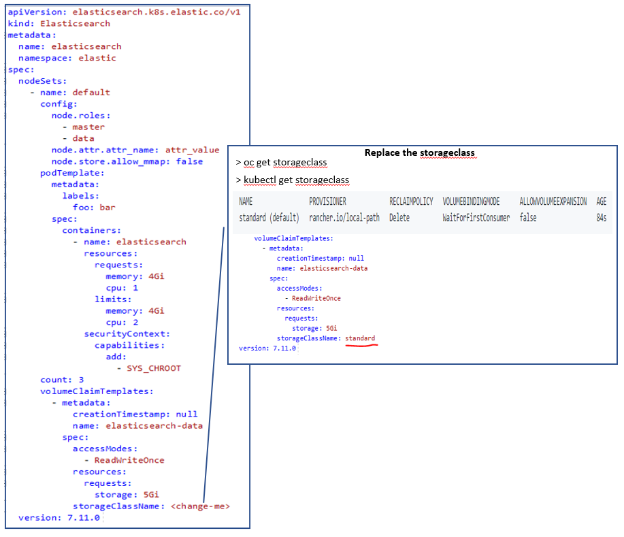Click '- ReadWriteOnce' in the right panel
Screen dimensions: 624x537
(312, 298)
